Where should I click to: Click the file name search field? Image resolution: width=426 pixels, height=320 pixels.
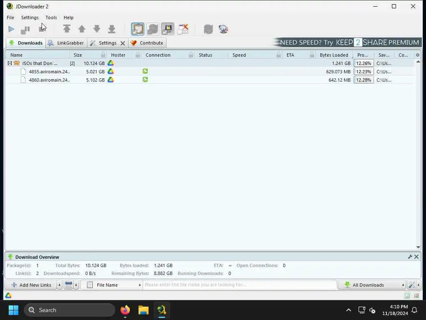240,285
